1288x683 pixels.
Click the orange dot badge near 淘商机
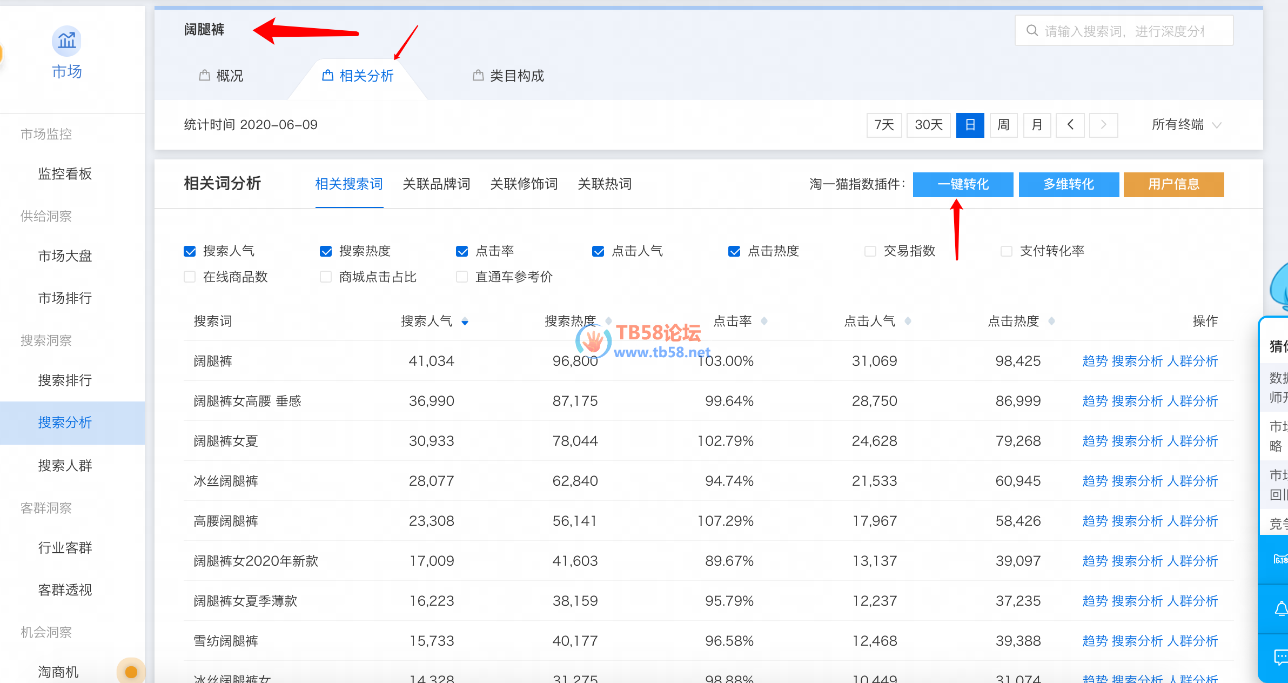131,672
